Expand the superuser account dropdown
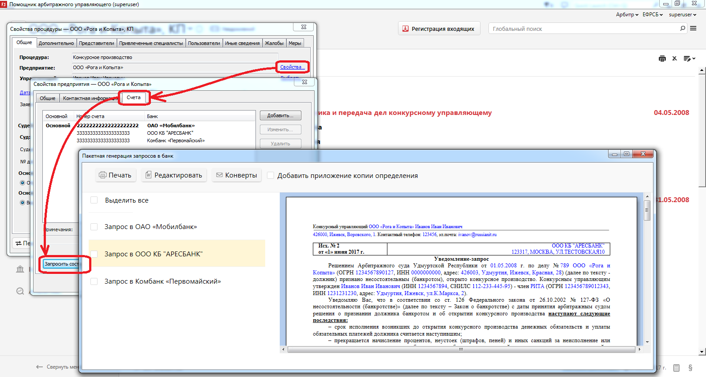The height and width of the screenshot is (377, 706). click(682, 15)
